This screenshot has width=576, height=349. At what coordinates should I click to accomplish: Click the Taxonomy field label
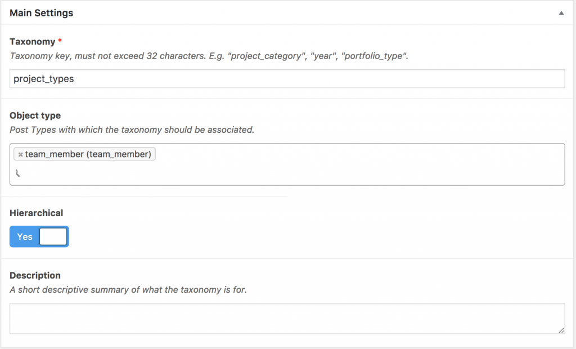click(x=32, y=42)
